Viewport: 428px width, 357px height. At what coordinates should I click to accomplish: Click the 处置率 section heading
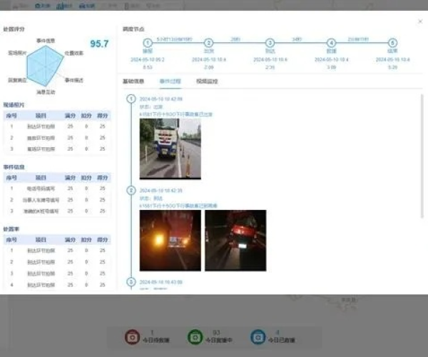tap(11, 229)
